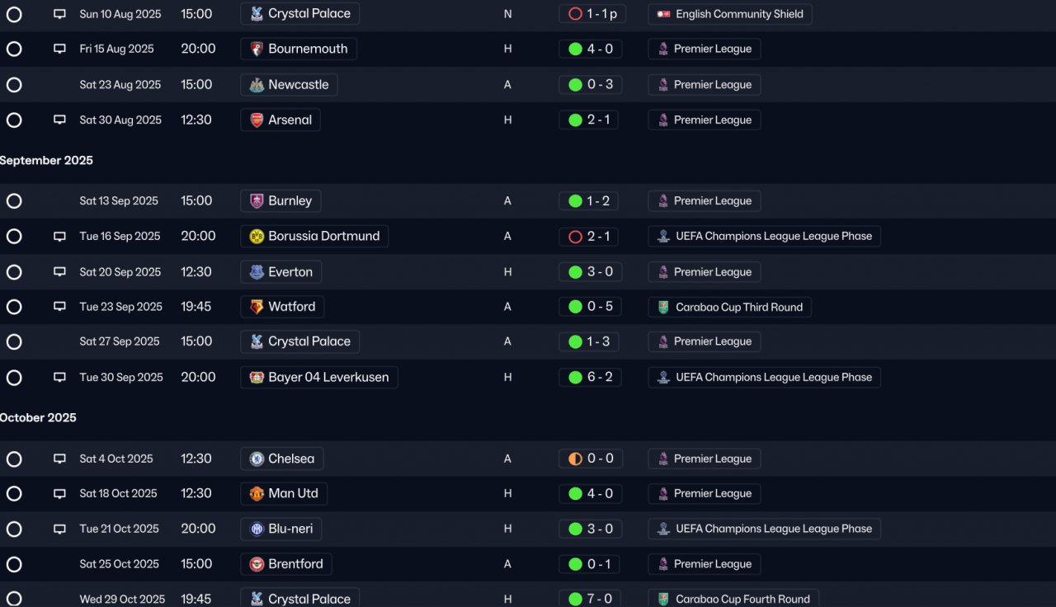Click the Arsenal club badge icon
The width and height of the screenshot is (1056, 607).
[257, 120]
